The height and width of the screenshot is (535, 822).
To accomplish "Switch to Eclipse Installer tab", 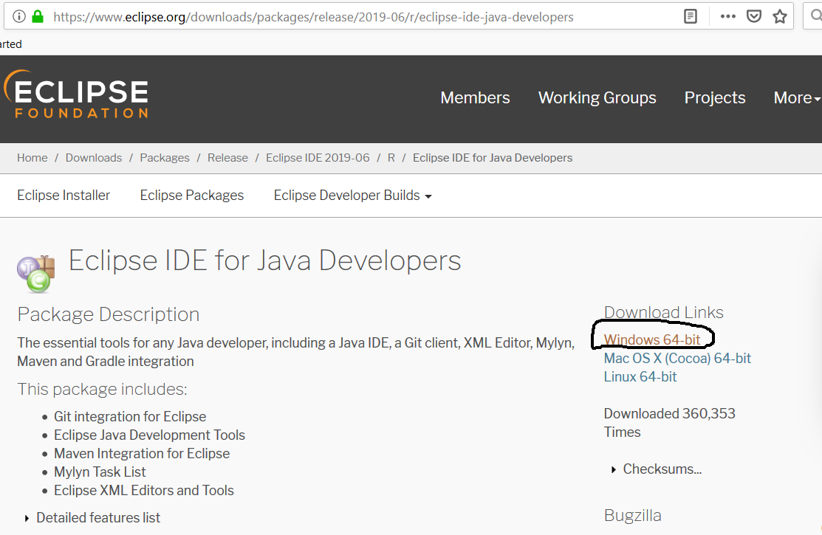I will (x=64, y=195).
